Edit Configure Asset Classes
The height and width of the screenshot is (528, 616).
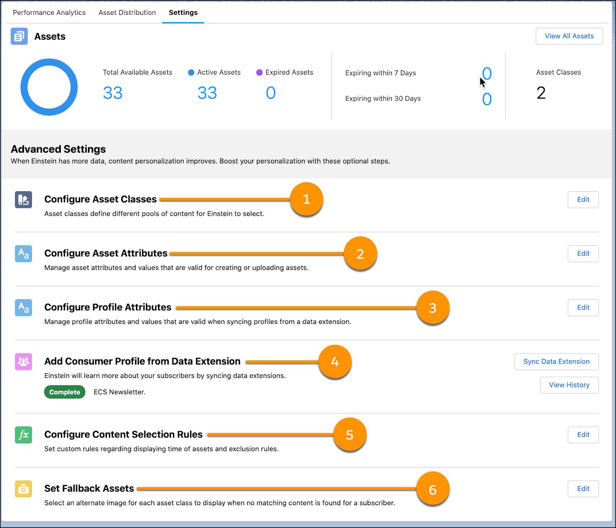pyautogui.click(x=583, y=200)
